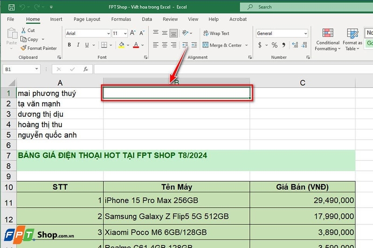The image size is (373, 248).
Task: Apply red font color A
Action: [136, 45]
